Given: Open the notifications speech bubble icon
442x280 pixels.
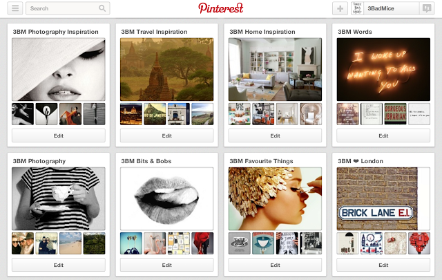Looking at the screenshot, I should click(x=427, y=8).
